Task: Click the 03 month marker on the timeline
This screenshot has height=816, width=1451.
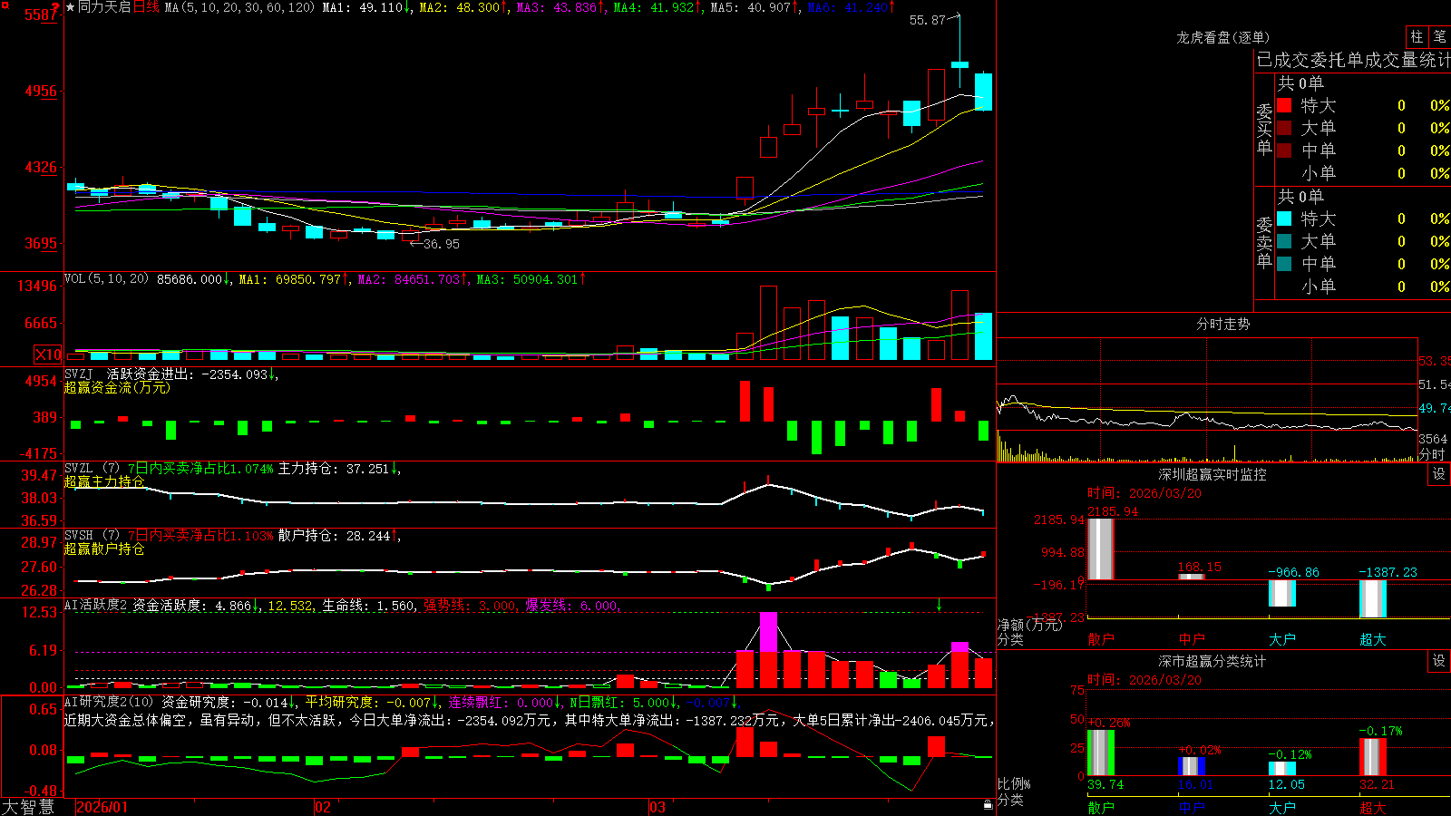Action: click(657, 807)
